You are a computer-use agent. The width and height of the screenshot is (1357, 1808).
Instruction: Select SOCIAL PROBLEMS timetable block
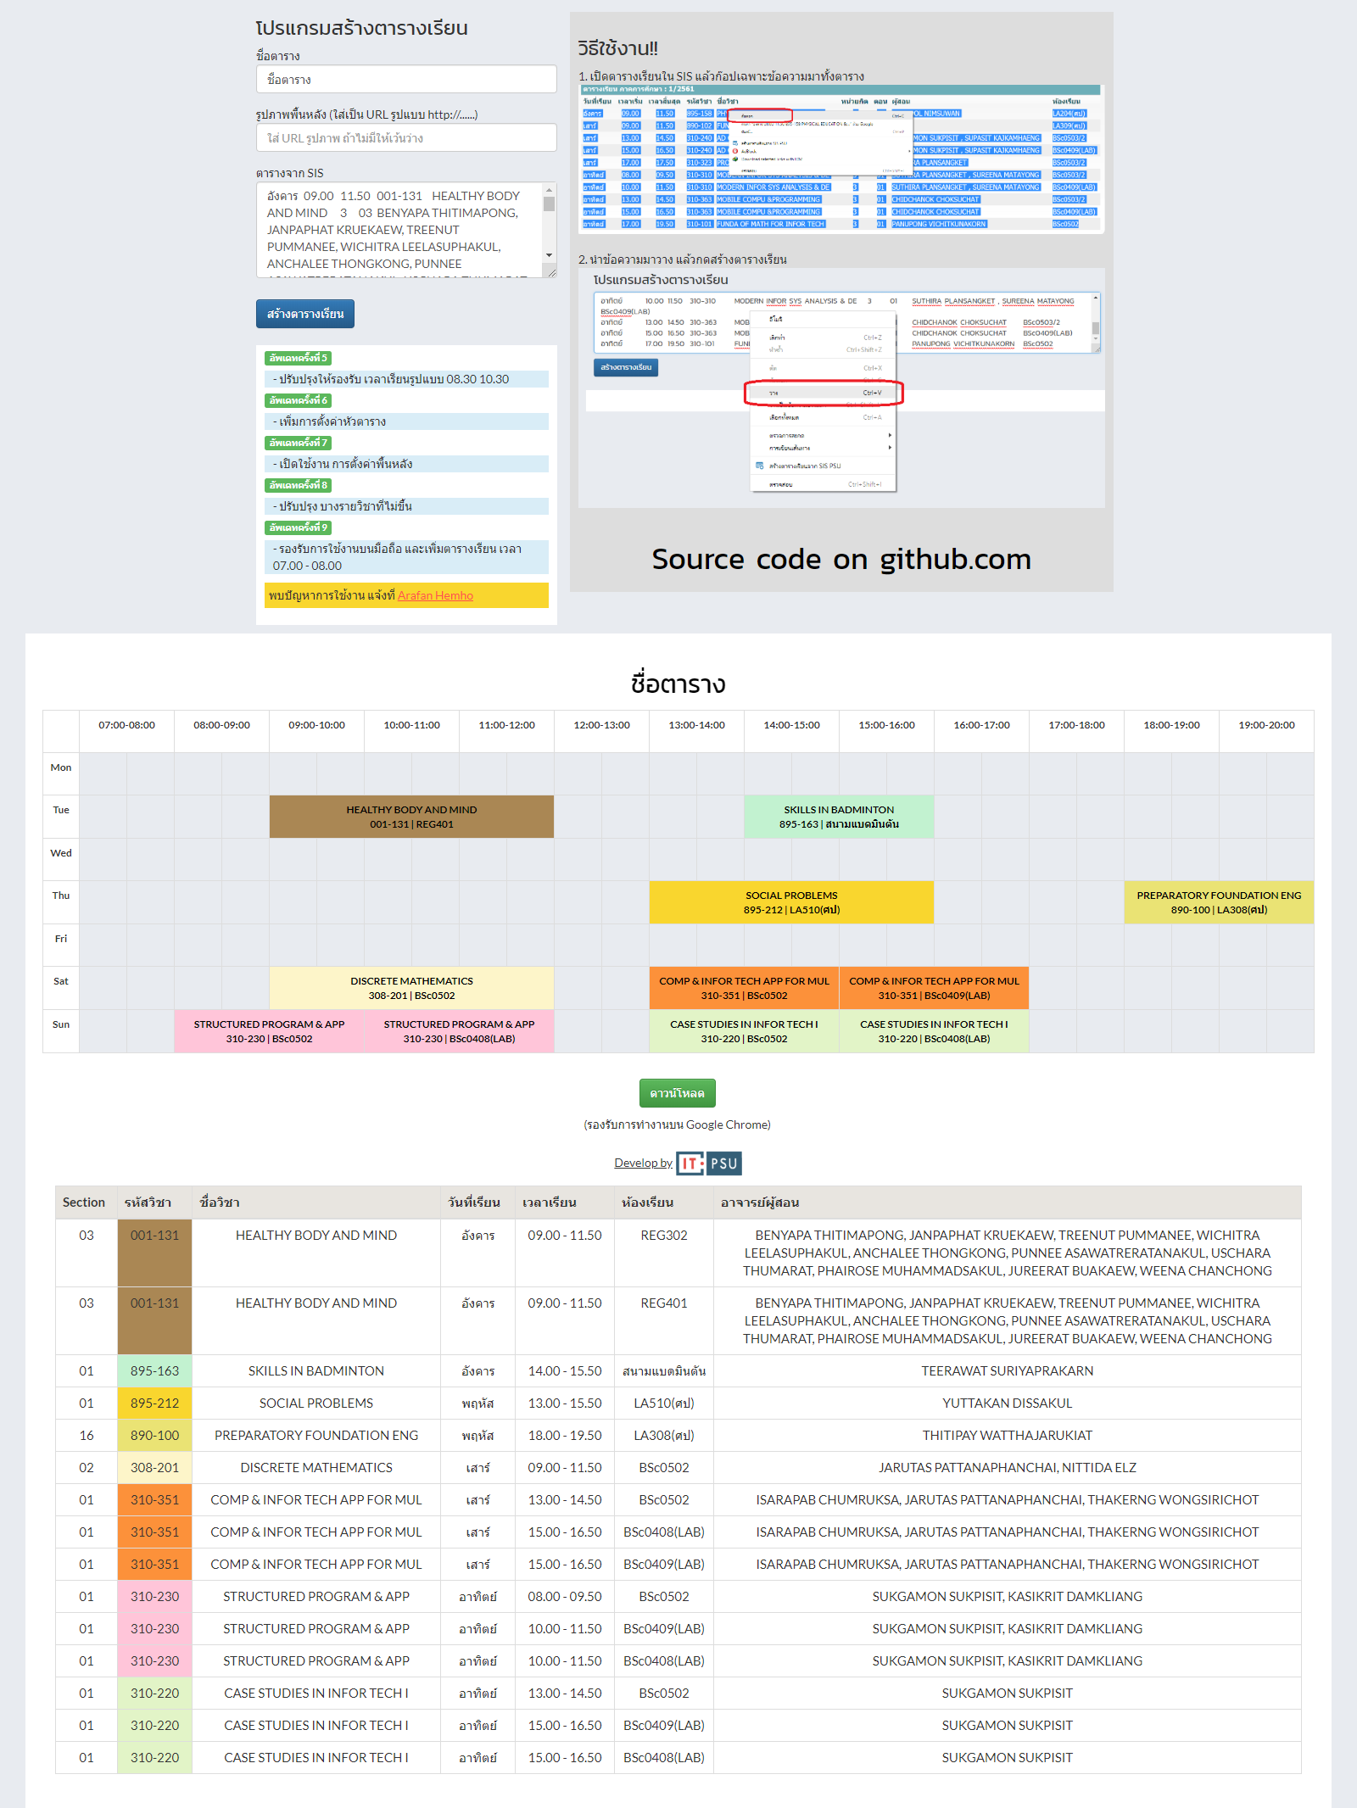791,902
